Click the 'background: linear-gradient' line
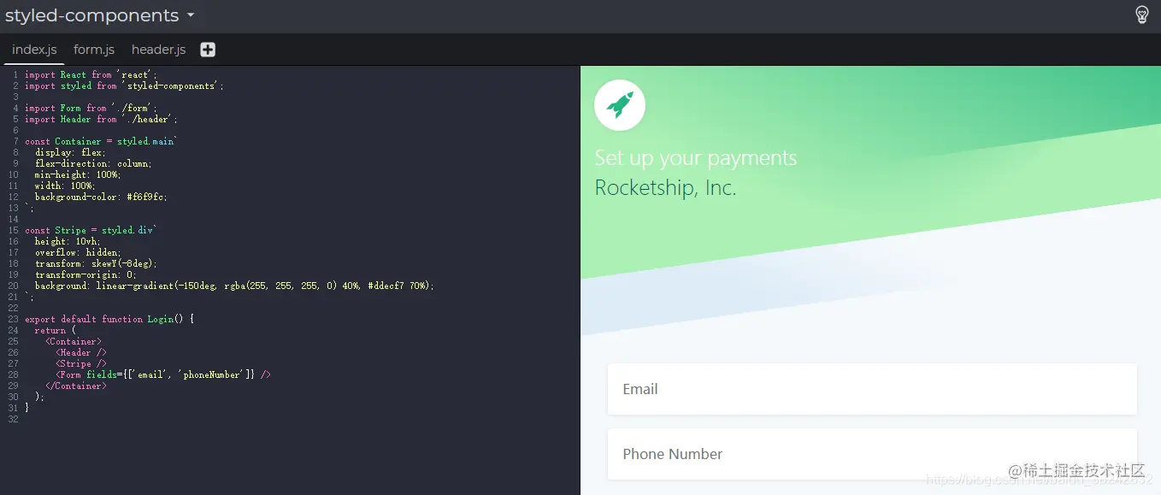Viewport: 1161px width, 495px height. pyautogui.click(x=234, y=286)
